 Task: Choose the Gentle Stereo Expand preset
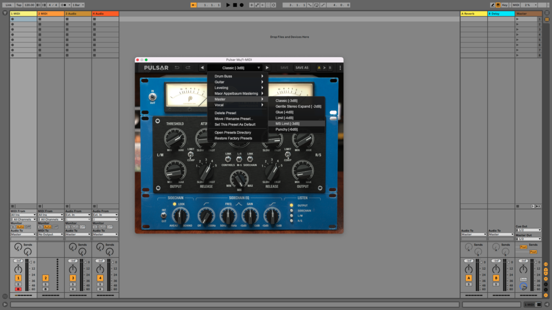tap(296, 107)
